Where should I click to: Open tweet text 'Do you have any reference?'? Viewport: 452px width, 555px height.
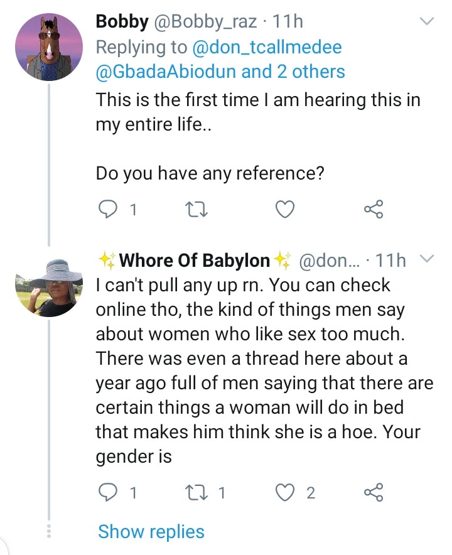coord(210,173)
